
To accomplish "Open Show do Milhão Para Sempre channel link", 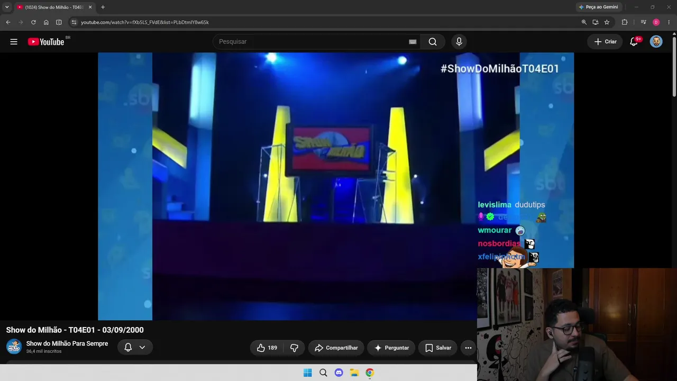I will tap(67, 343).
